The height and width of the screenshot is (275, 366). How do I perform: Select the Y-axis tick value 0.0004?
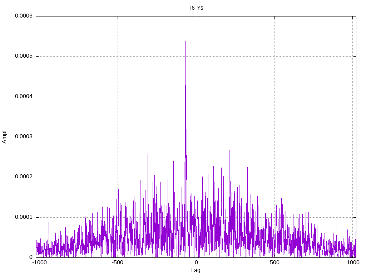(x=24, y=96)
